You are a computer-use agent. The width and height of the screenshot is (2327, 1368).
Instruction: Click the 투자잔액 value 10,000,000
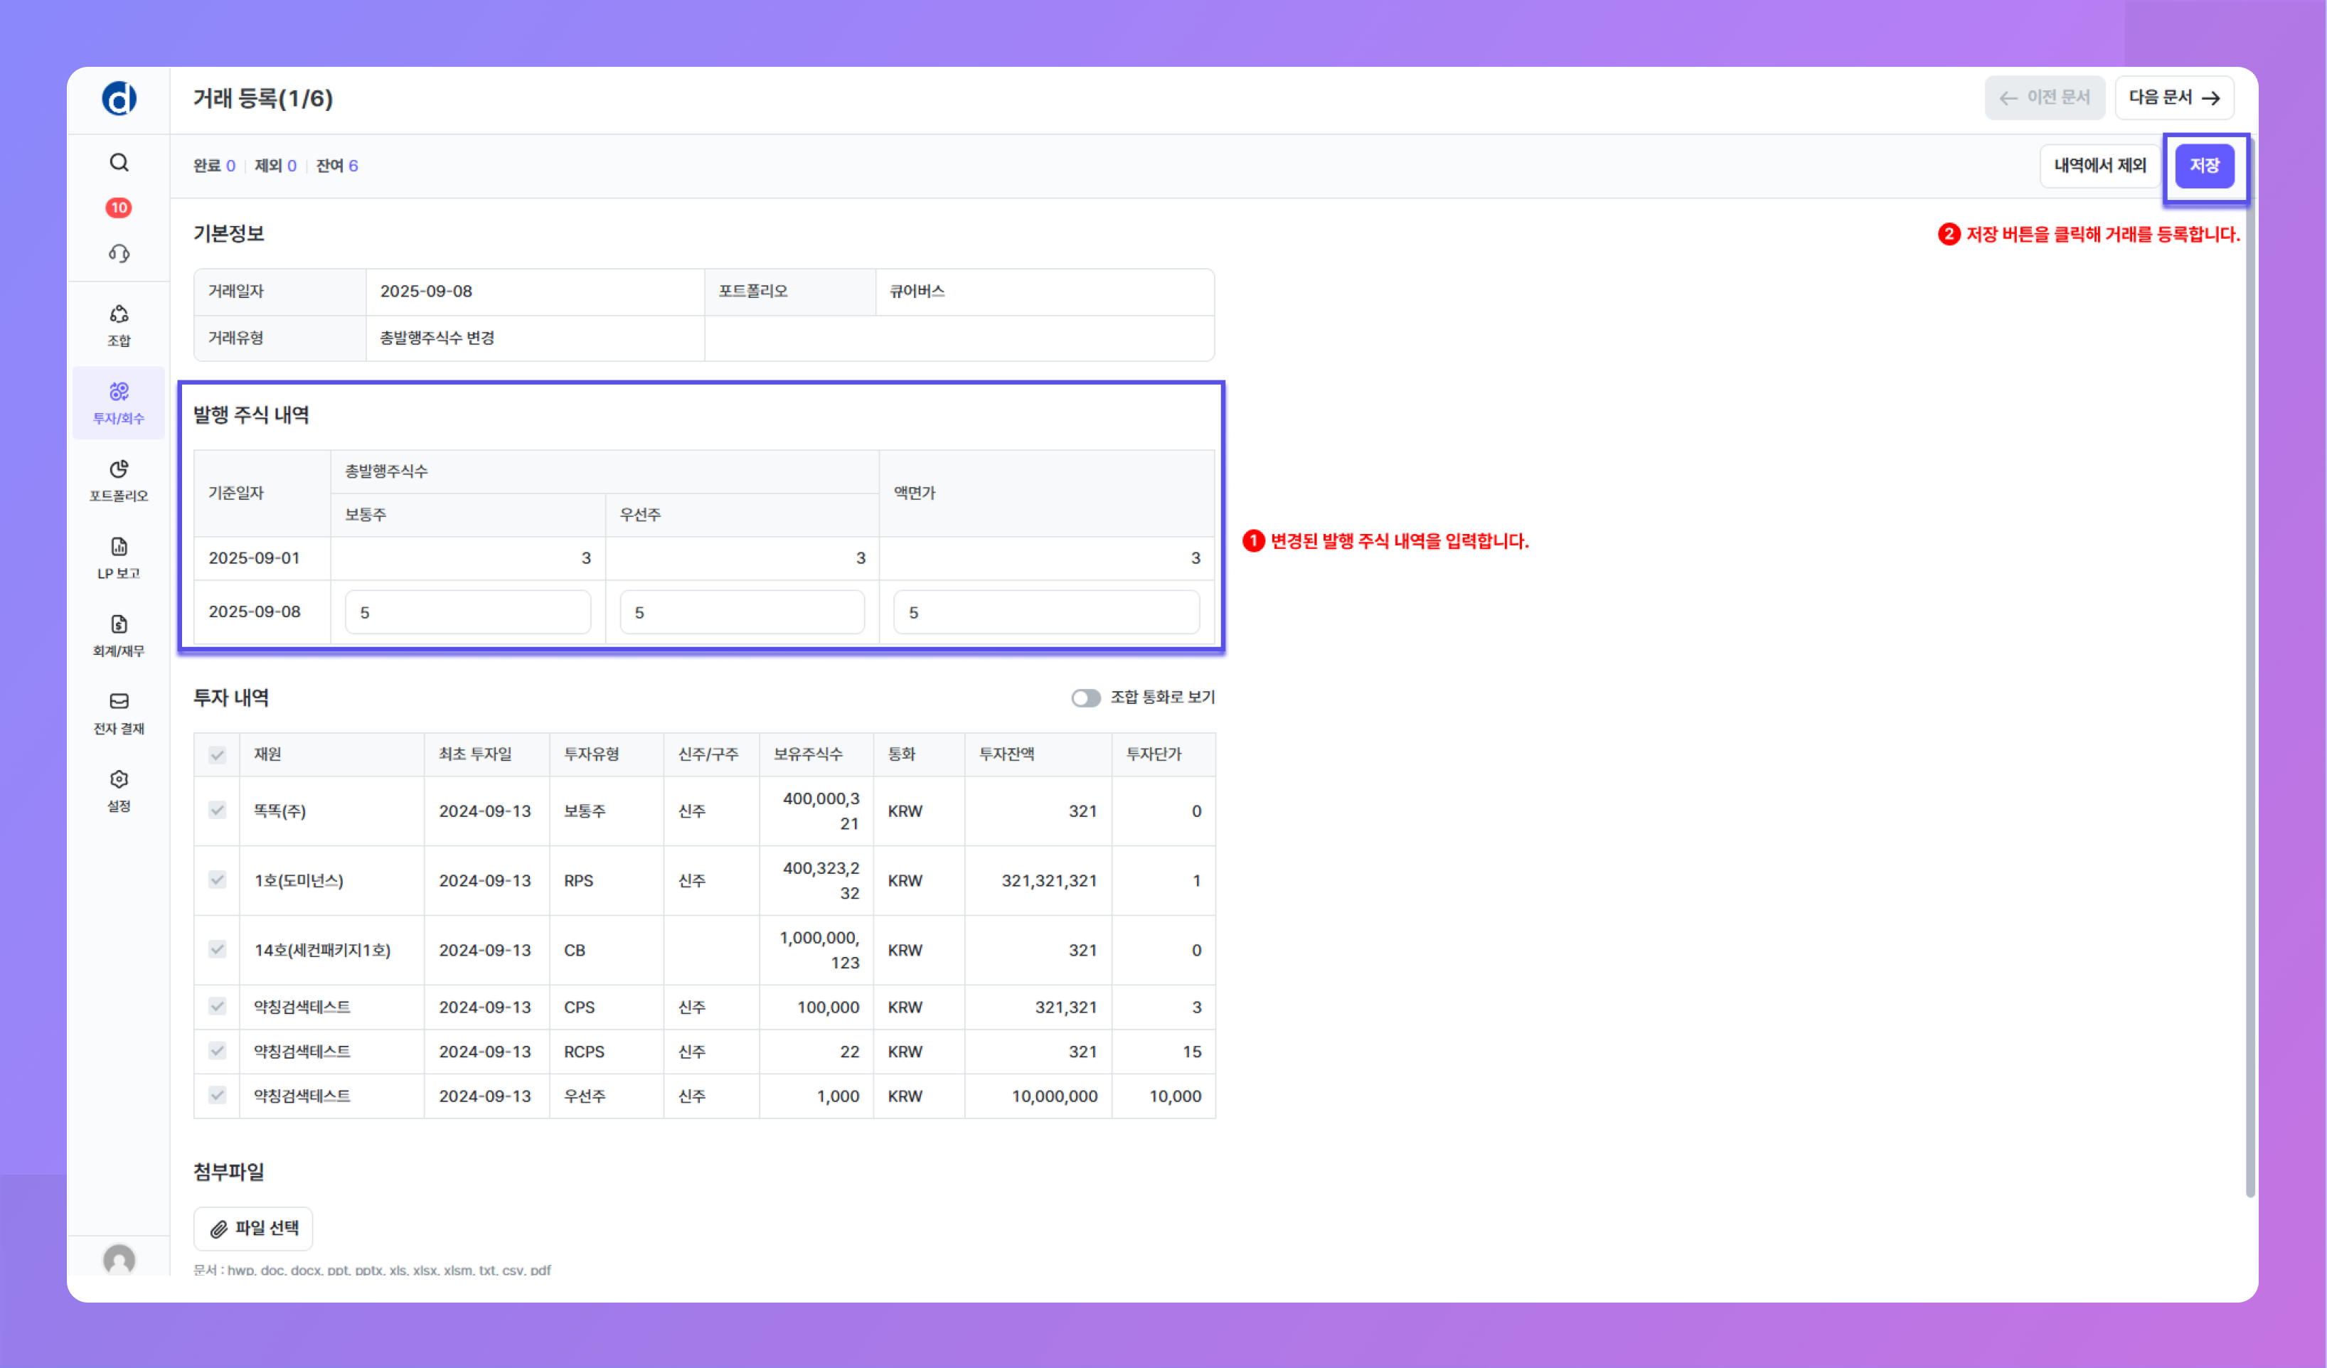click(x=1055, y=1096)
